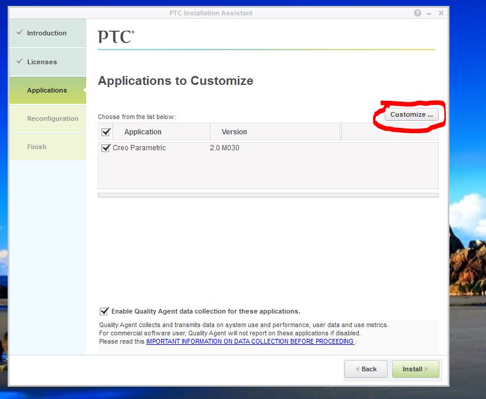This screenshot has height=399, width=486.
Task: Open help via the question mark icon
Action: click(417, 12)
